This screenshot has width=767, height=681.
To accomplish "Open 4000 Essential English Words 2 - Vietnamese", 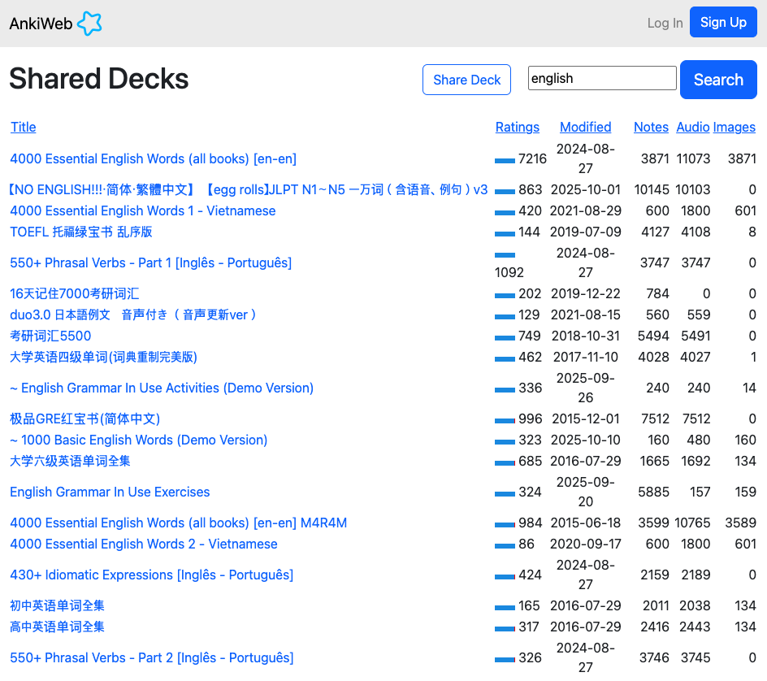I will (143, 544).
